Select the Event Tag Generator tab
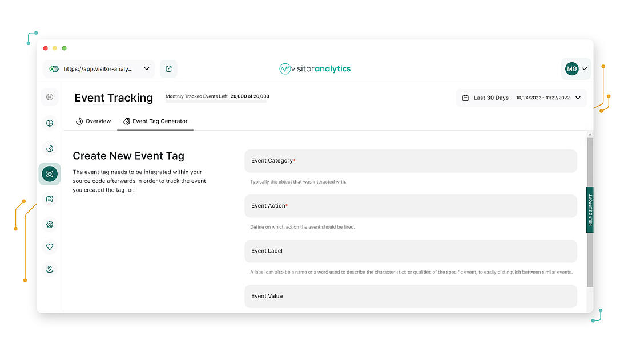The image size is (628, 353). (155, 121)
